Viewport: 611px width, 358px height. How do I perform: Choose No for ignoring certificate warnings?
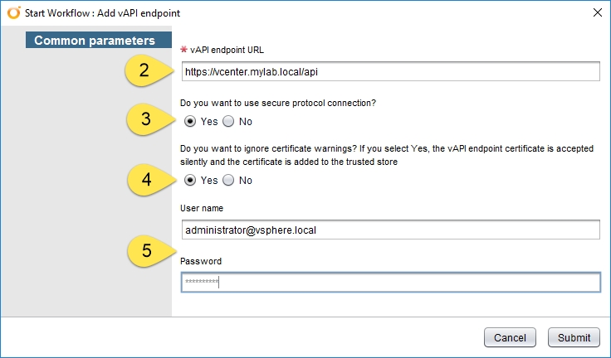tap(228, 180)
